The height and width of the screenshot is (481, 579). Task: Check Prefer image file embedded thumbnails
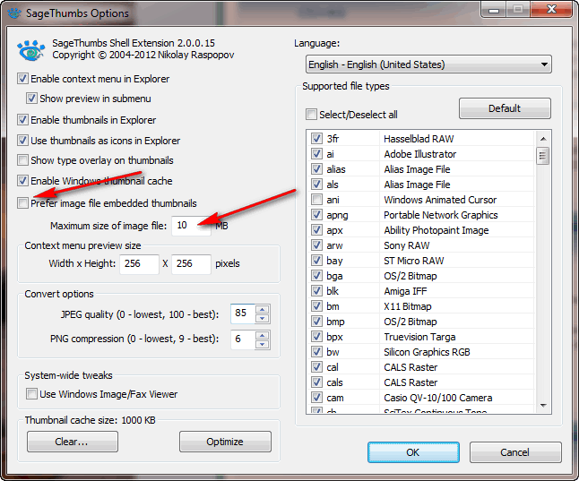click(22, 203)
